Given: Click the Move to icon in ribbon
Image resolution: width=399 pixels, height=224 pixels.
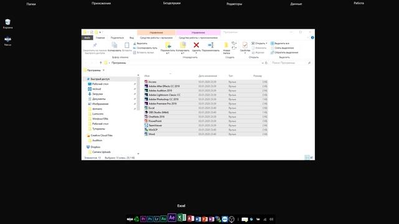Looking at the screenshot, I should tap(168, 45).
